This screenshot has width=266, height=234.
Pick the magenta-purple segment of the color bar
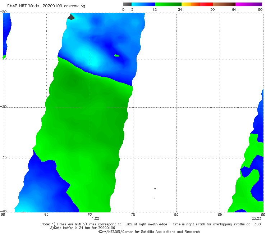pyautogui.click(x=249, y=4)
